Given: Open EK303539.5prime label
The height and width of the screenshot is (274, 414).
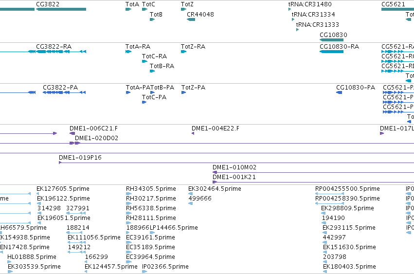Looking at the screenshot, I should pos(35,267).
